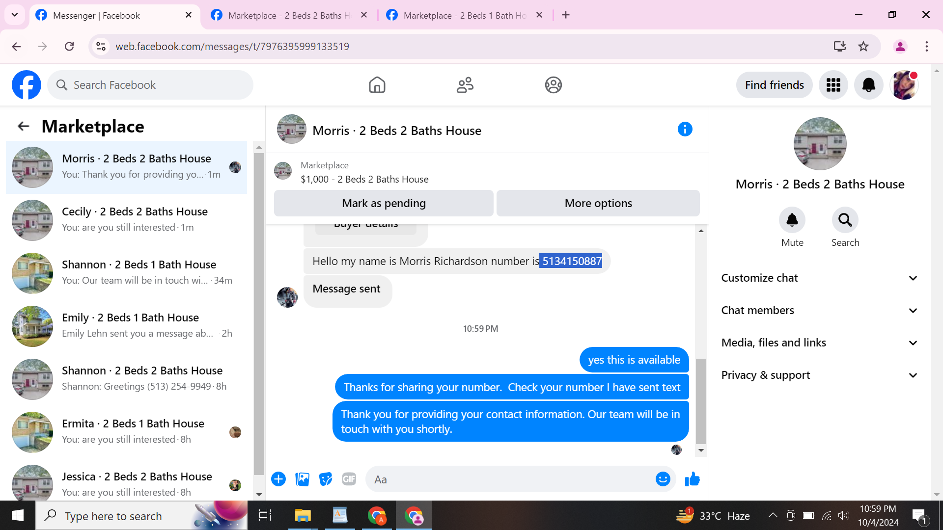The image size is (943, 530).
Task: Mute the Morris conversation
Action: pos(792,220)
